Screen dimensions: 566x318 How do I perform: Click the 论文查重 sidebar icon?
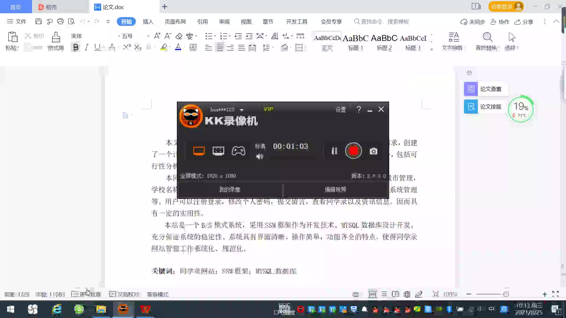[471, 89]
